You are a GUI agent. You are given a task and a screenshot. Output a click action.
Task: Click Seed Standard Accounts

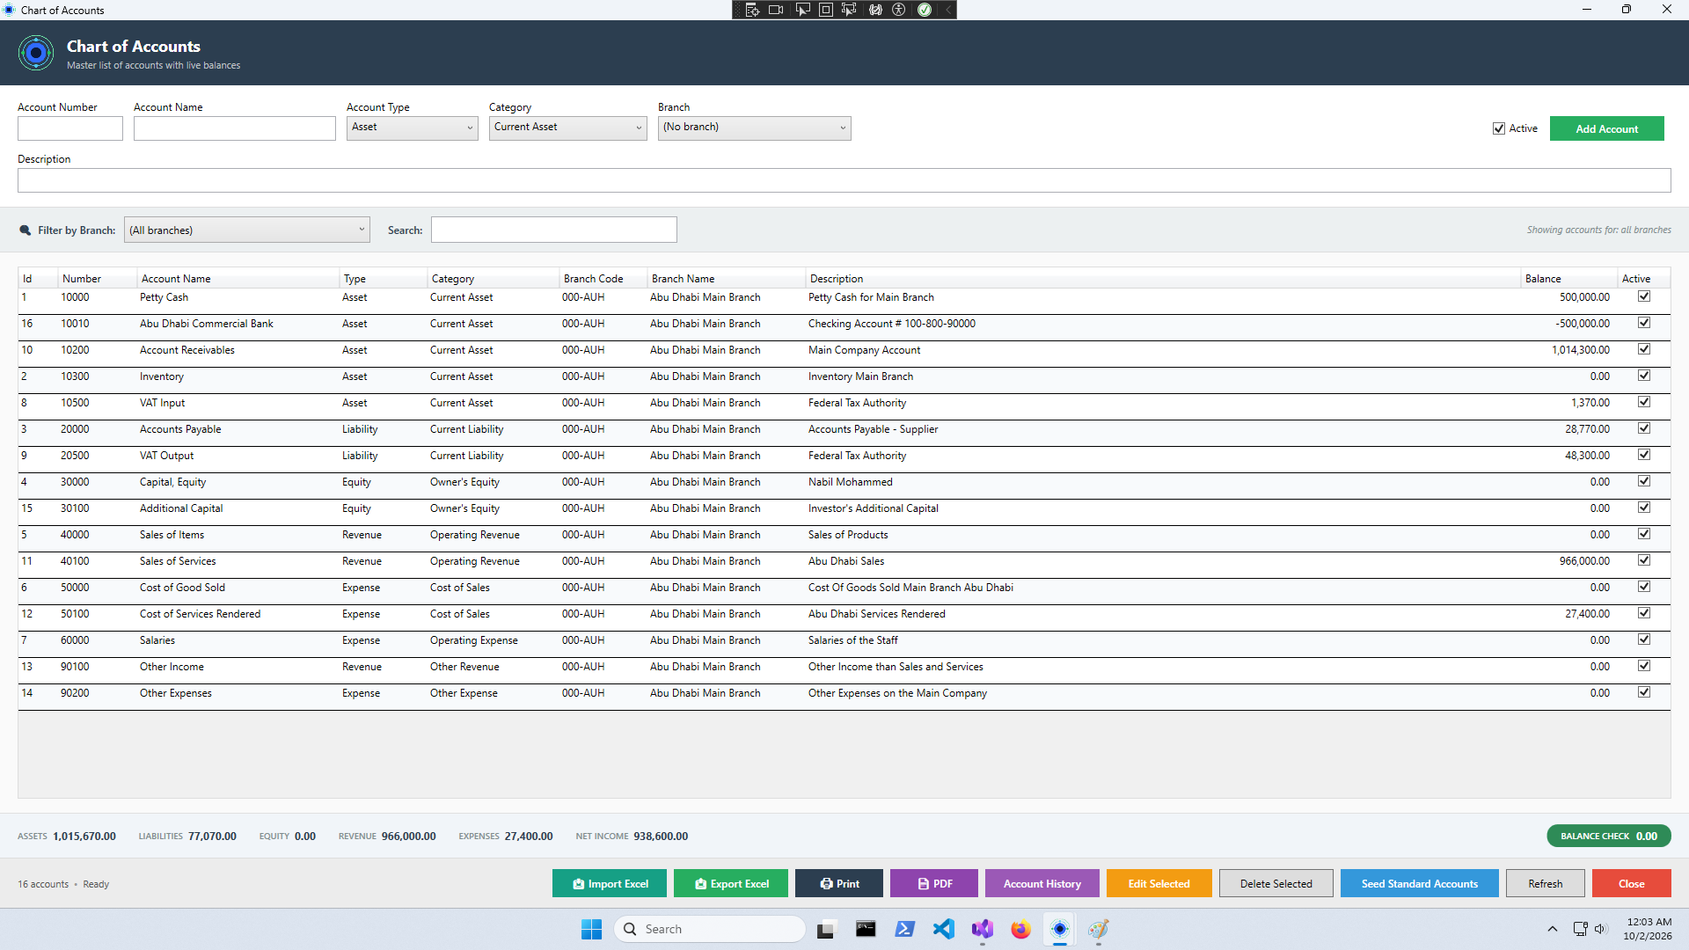(1419, 883)
